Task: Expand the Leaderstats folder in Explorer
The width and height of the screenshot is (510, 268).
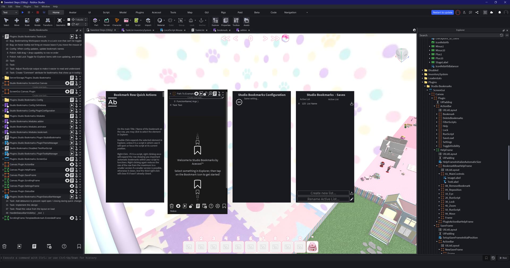Action: (x=422, y=78)
